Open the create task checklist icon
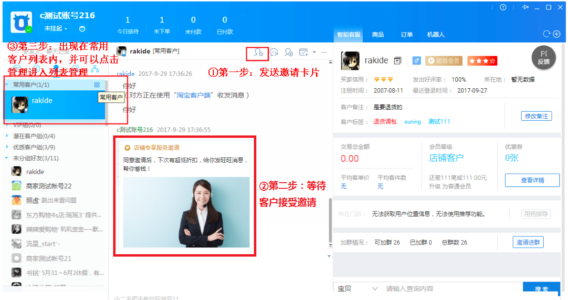Viewport: 568px width, 300px height. [304, 52]
